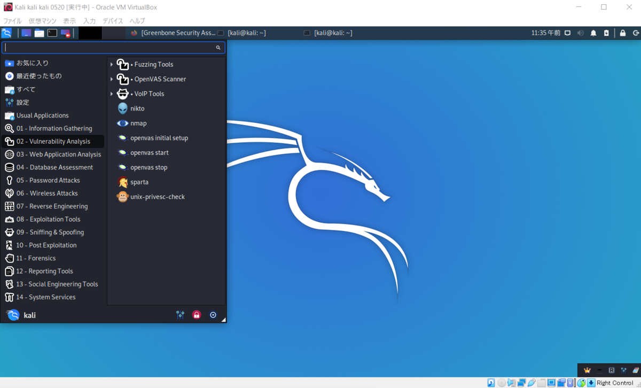641x388 pixels.
Task: Open settings manager icon in menu footer
Action: (x=180, y=315)
